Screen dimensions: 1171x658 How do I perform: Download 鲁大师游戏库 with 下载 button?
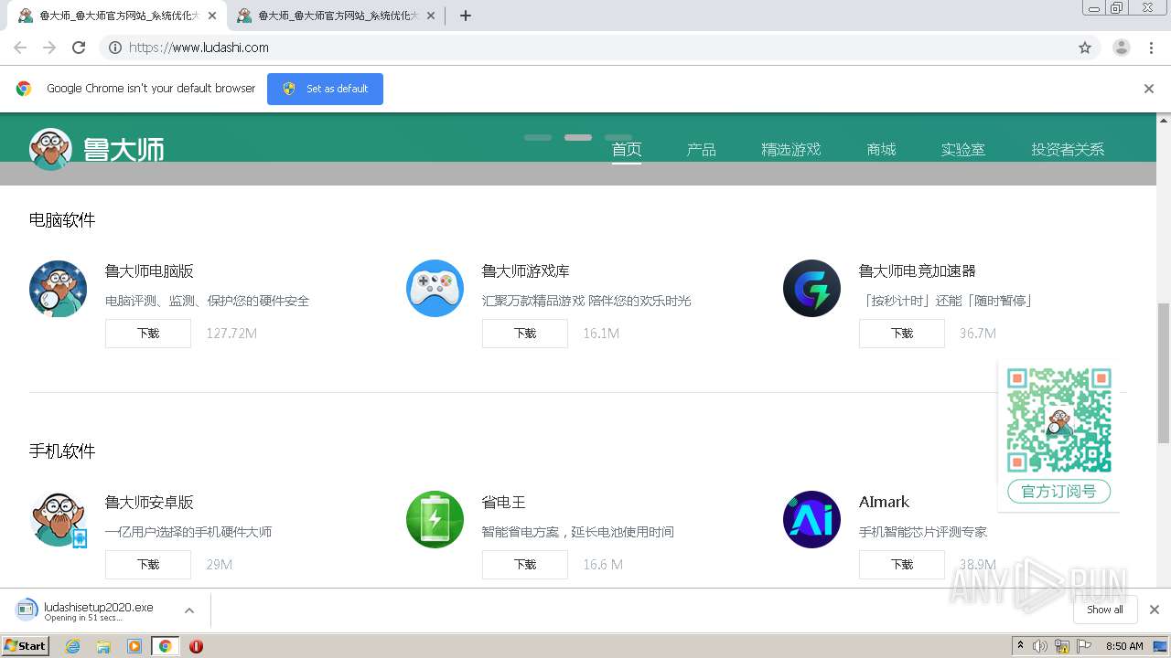(x=525, y=334)
